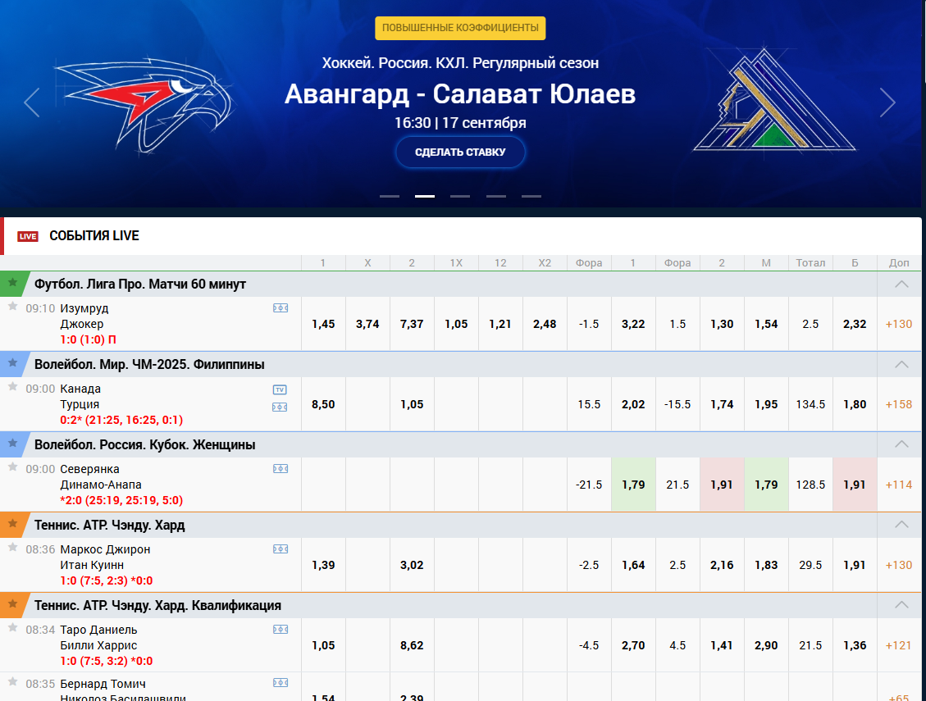Open match stats icon for Канада – Турция

coord(281,407)
